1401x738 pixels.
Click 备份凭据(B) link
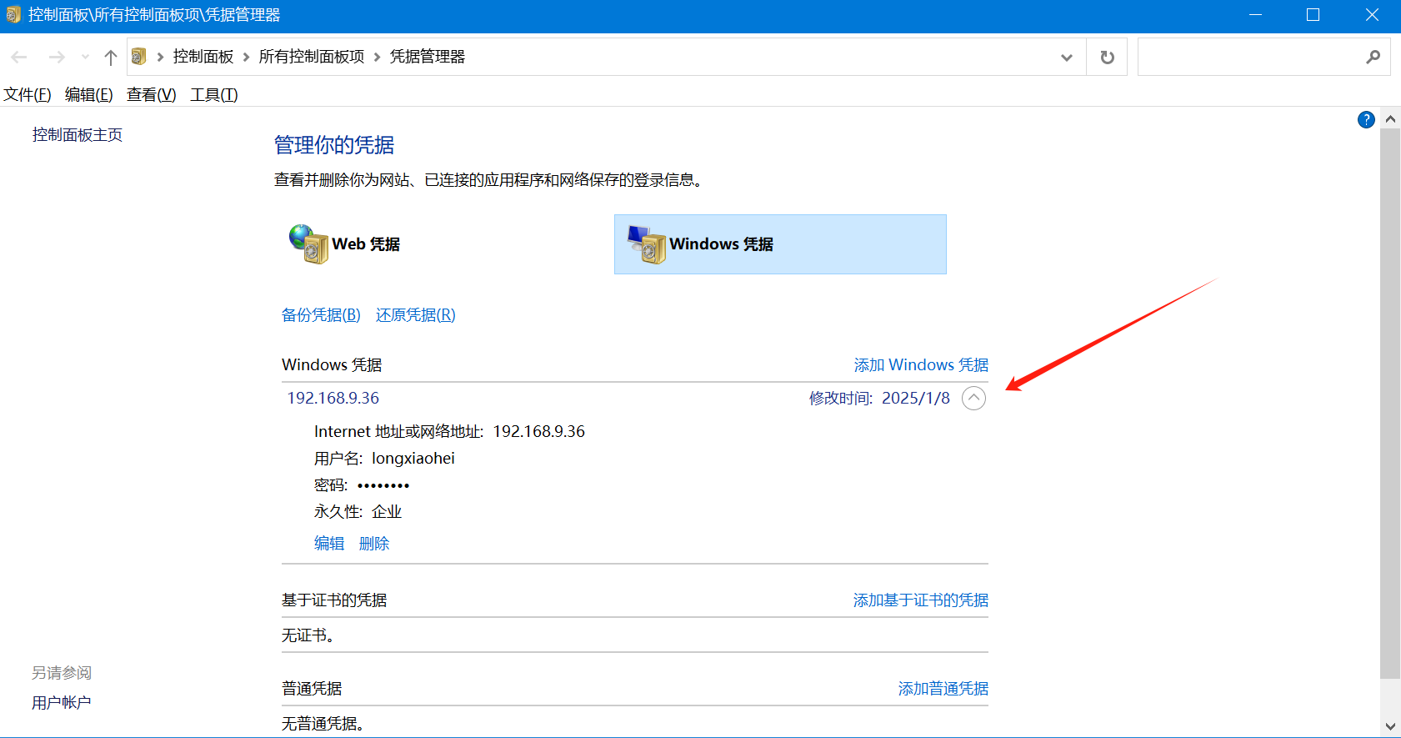(321, 315)
